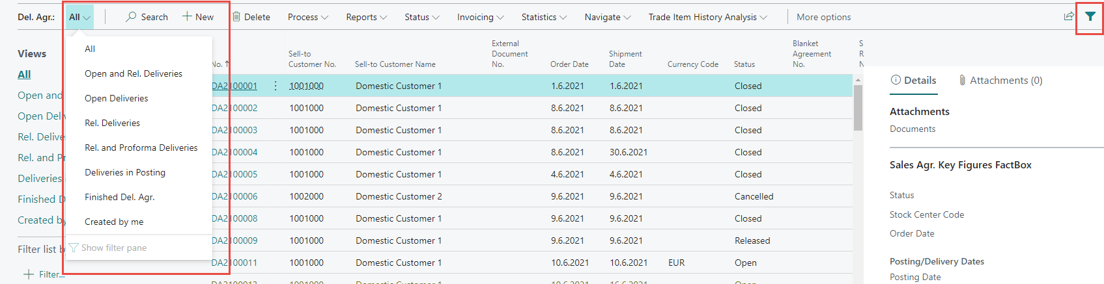Open the Invoicing dropdown
1104x284 pixels.
point(480,17)
